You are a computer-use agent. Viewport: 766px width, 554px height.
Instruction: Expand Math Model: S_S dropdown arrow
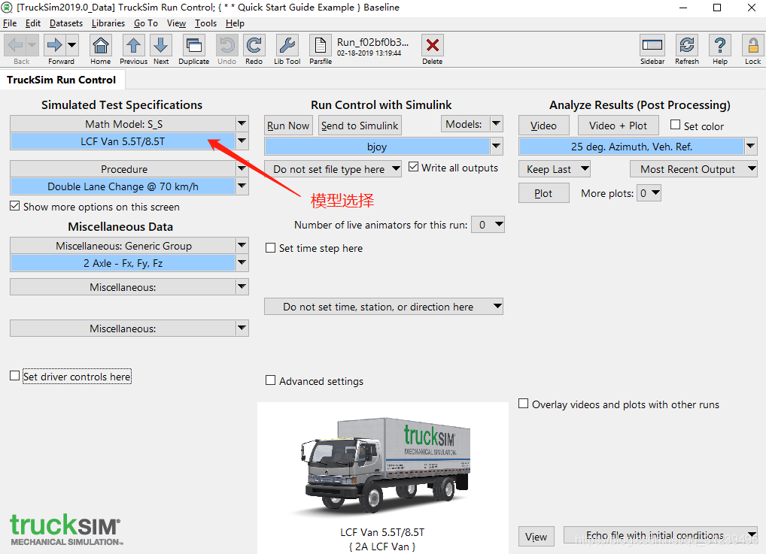[242, 124]
